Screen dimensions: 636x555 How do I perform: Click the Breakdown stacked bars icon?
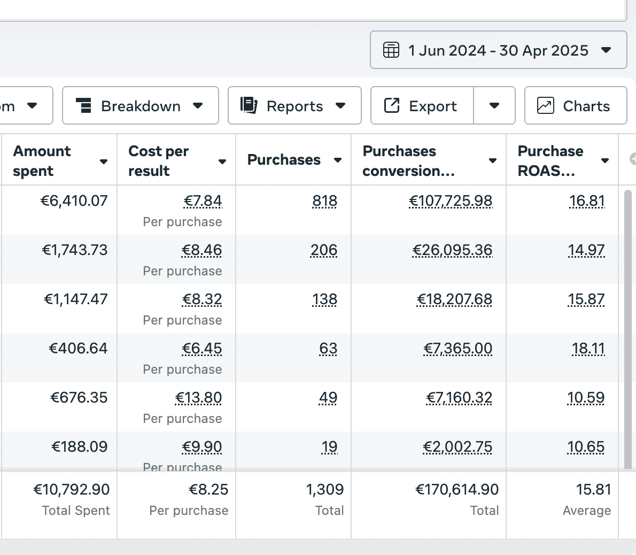point(83,106)
